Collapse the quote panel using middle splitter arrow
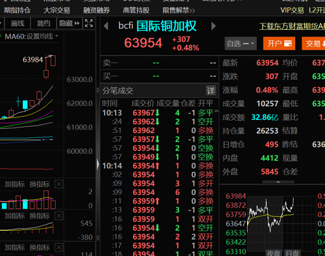Screen dimensions: 325x256 point(98,164)
